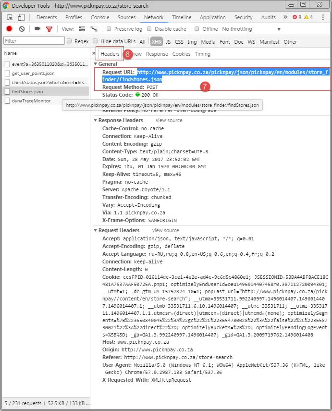Image resolution: width=332 pixels, height=411 pixels.
Task: Open the No throttling dropdown
Action: [251, 29]
